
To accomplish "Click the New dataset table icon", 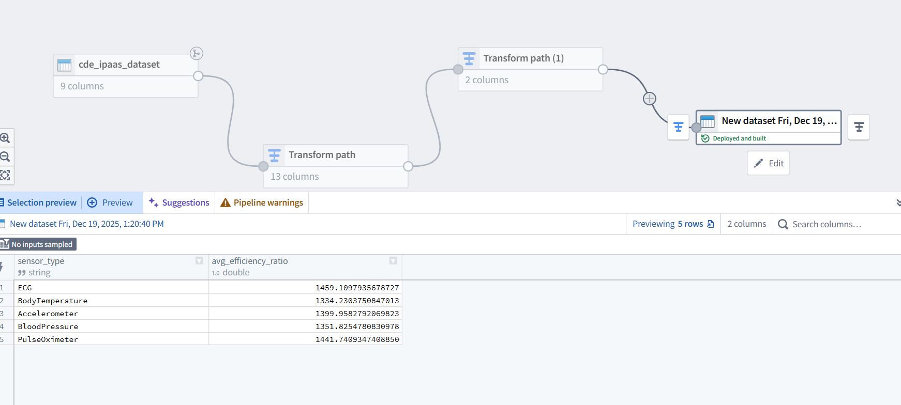I will pyautogui.click(x=708, y=121).
